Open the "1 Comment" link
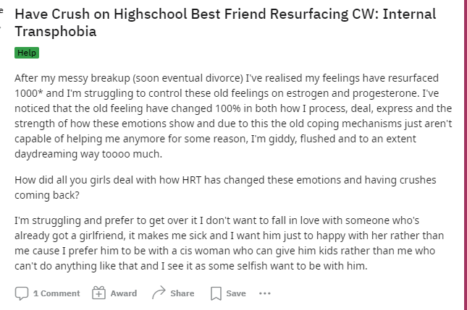 pos(56,293)
